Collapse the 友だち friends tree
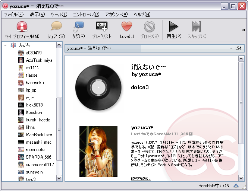Screen dimensions: 248x191 click(5, 46)
